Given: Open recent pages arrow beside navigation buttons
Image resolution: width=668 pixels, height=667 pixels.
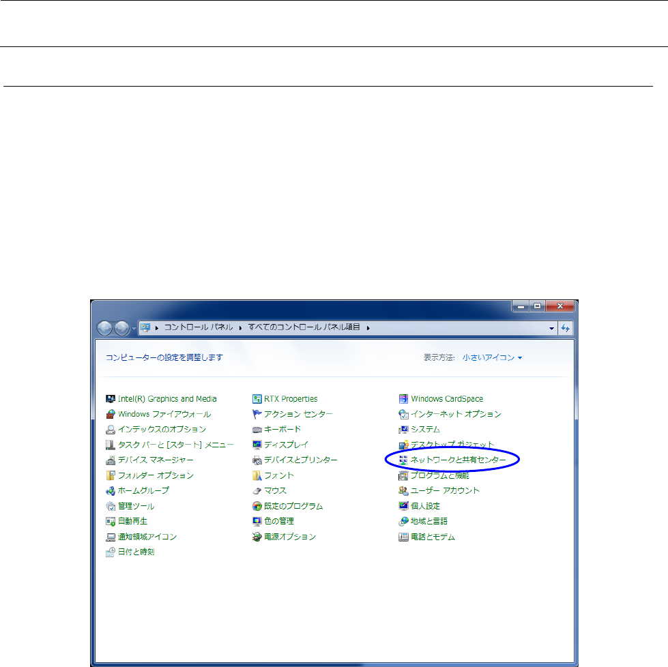Looking at the screenshot, I should (134, 329).
